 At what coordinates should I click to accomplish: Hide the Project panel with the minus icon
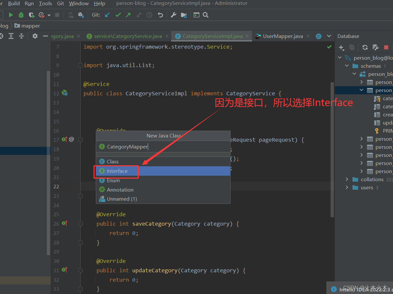pyautogui.click(x=45, y=36)
